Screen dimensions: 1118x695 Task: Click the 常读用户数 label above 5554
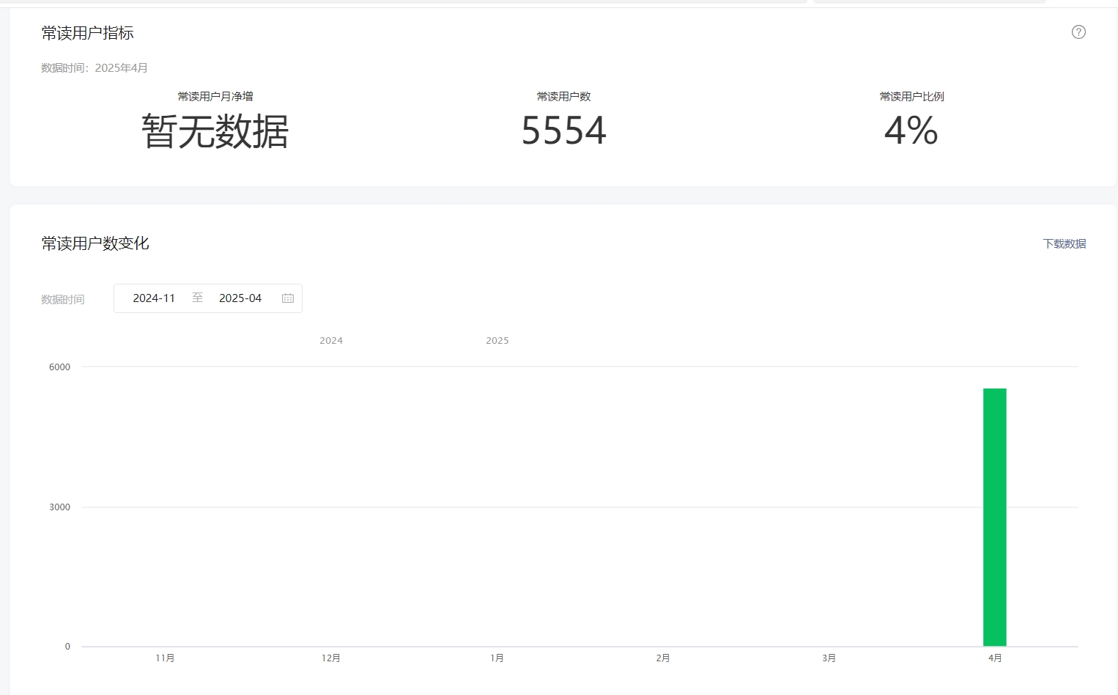(563, 96)
